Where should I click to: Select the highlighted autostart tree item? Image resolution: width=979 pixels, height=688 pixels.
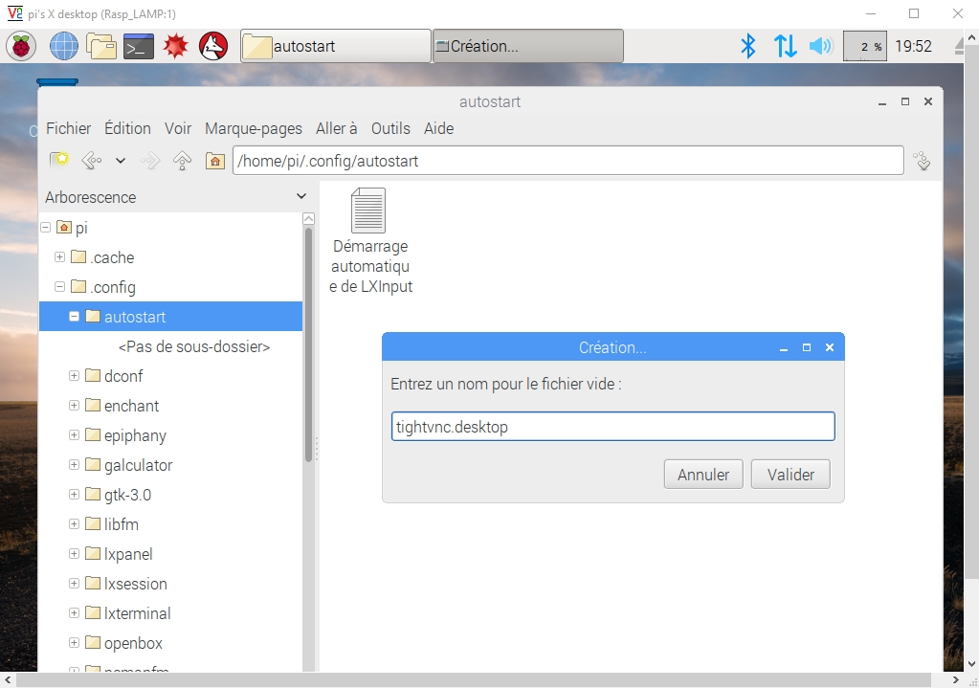[170, 317]
